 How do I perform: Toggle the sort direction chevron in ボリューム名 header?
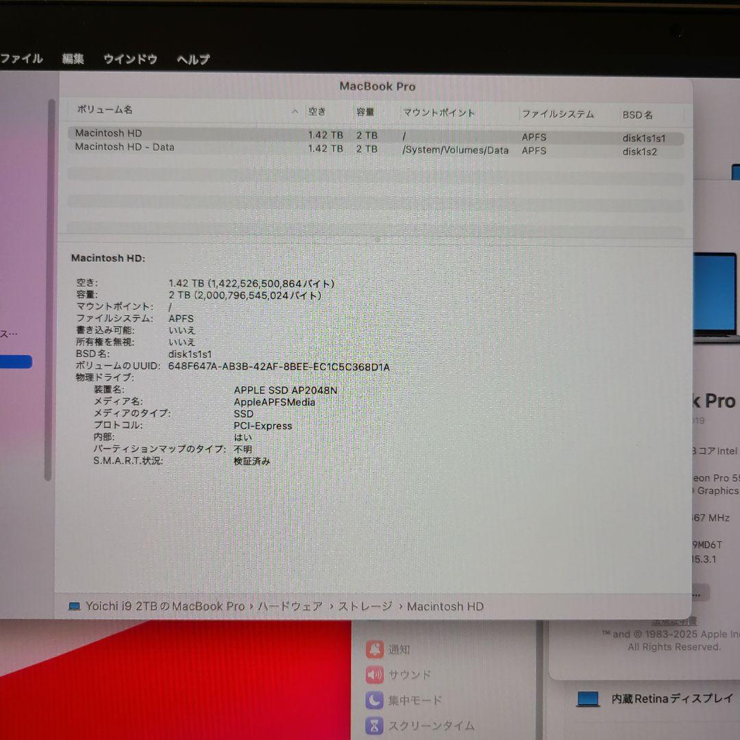tap(295, 112)
